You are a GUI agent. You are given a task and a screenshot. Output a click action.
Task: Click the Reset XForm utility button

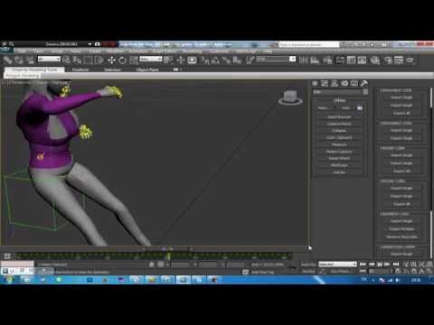[x=339, y=158]
